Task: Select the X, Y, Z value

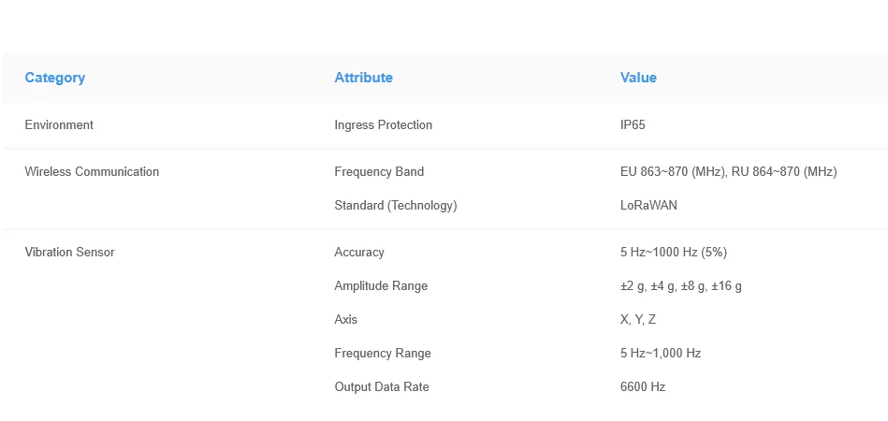Action: (638, 319)
